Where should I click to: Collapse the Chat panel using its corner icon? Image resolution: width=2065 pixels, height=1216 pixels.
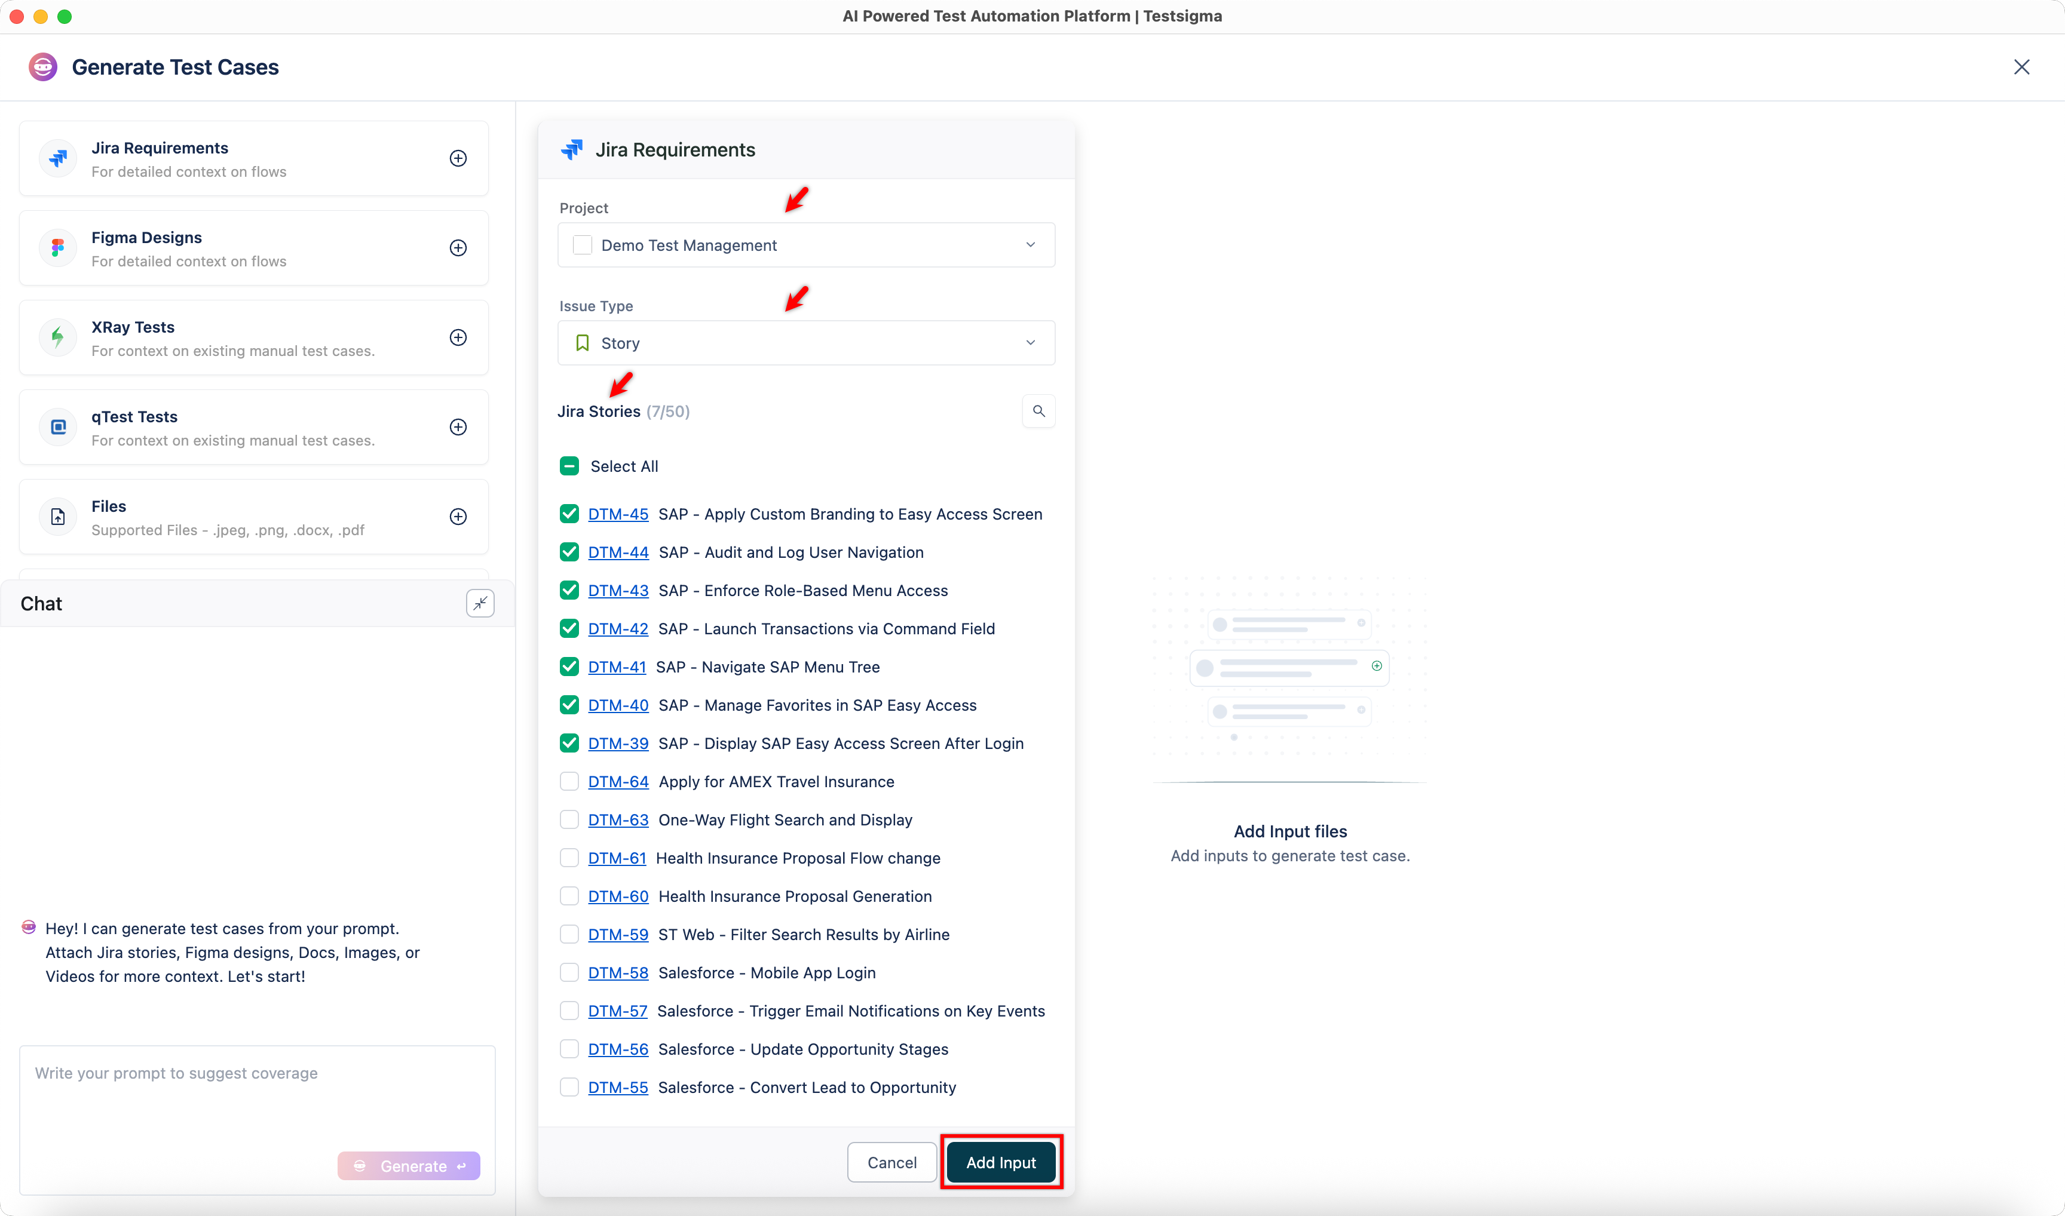tap(480, 603)
